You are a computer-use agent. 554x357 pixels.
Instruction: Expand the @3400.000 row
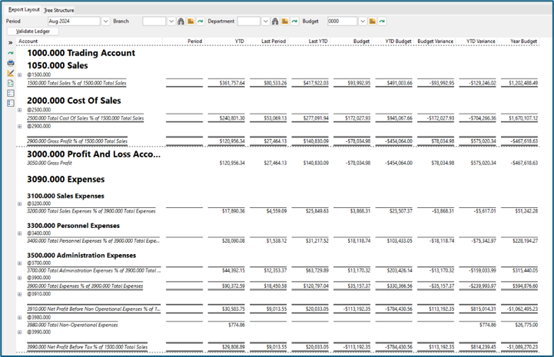point(20,233)
